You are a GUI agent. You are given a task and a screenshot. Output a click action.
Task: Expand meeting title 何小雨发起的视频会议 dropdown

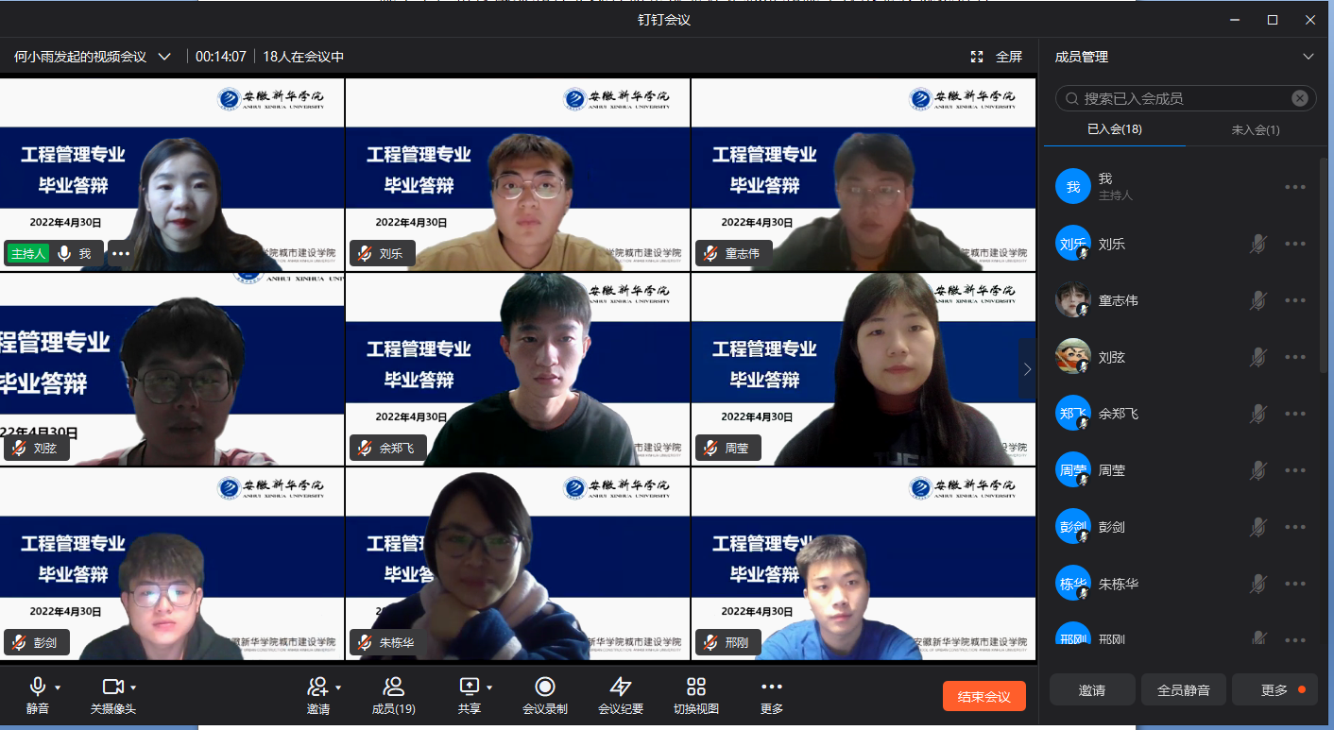pyautogui.click(x=164, y=57)
